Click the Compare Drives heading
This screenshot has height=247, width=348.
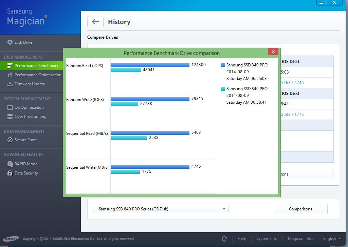pyautogui.click(x=103, y=37)
